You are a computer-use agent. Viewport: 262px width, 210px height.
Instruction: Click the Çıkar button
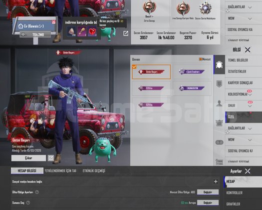tap(28, 158)
